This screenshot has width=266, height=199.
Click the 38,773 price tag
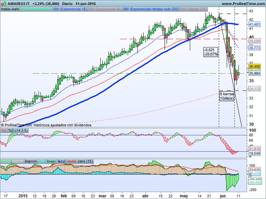(x=254, y=48)
